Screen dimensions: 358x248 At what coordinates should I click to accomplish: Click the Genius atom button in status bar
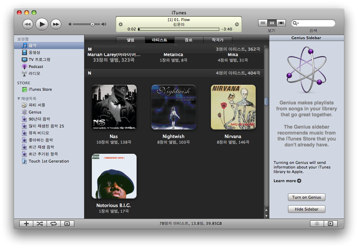point(317,223)
